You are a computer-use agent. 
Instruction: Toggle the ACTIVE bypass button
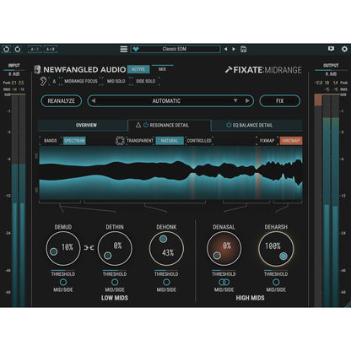(x=138, y=69)
